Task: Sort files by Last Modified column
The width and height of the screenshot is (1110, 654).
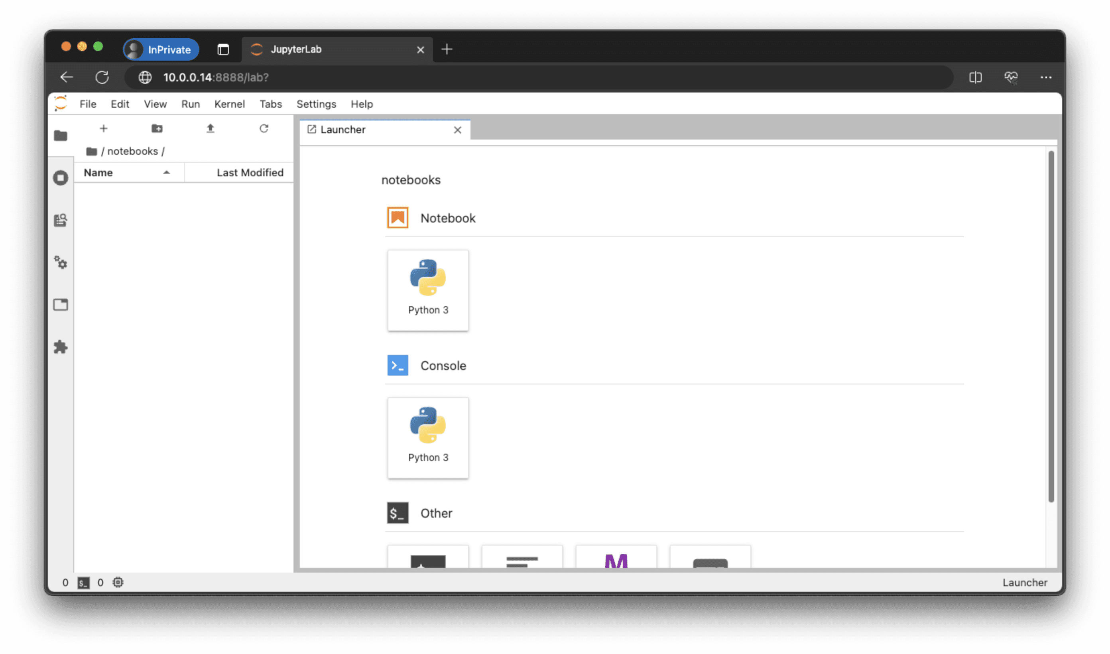Action: pos(239,173)
